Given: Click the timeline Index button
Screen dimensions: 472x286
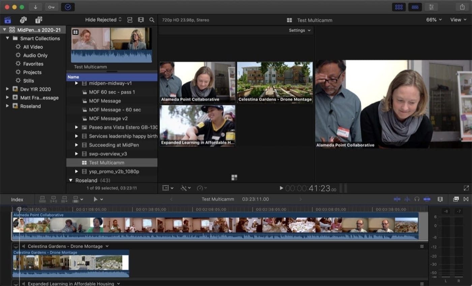Looking at the screenshot, I should 17,199.
